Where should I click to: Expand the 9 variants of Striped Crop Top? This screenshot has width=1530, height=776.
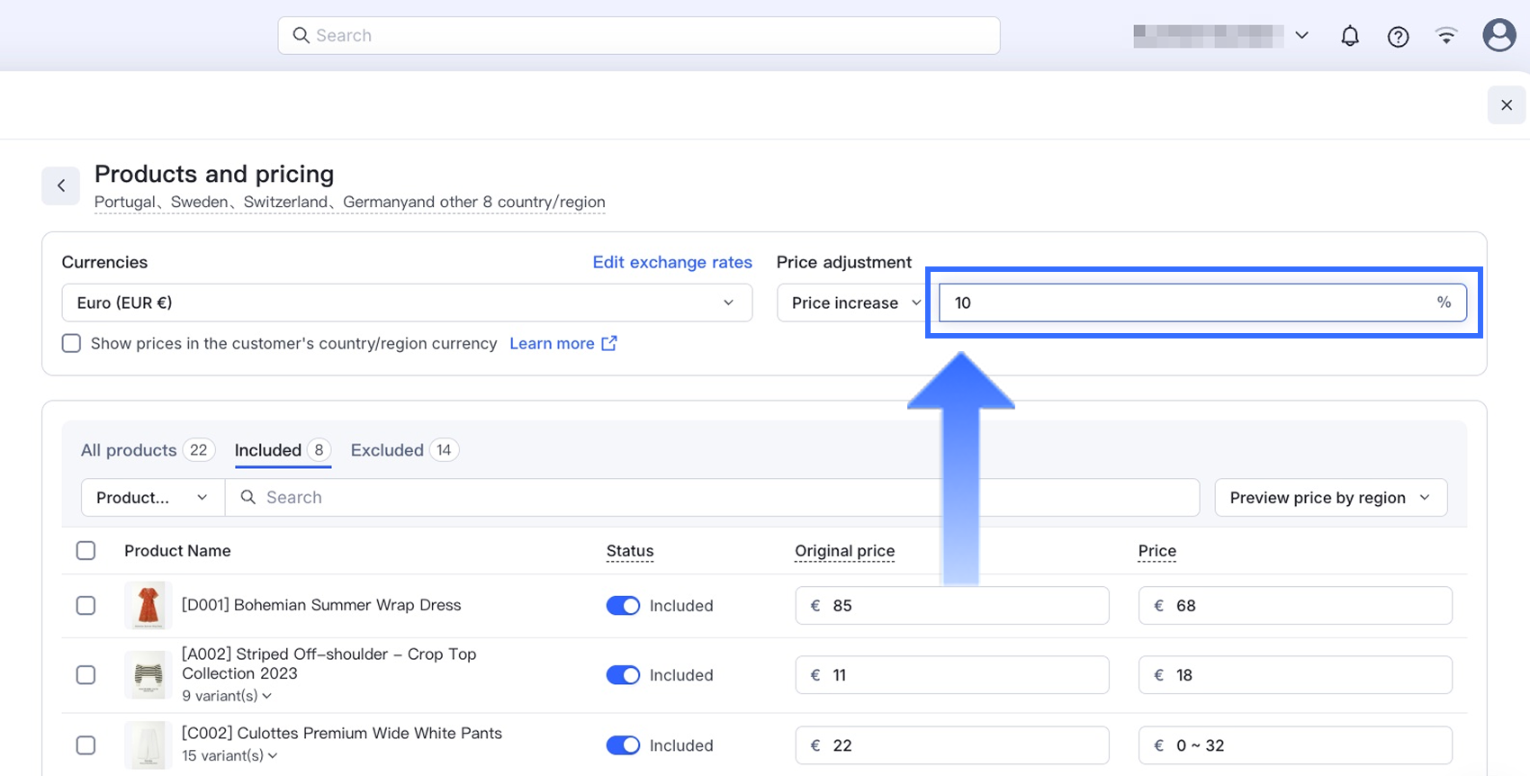tap(226, 696)
